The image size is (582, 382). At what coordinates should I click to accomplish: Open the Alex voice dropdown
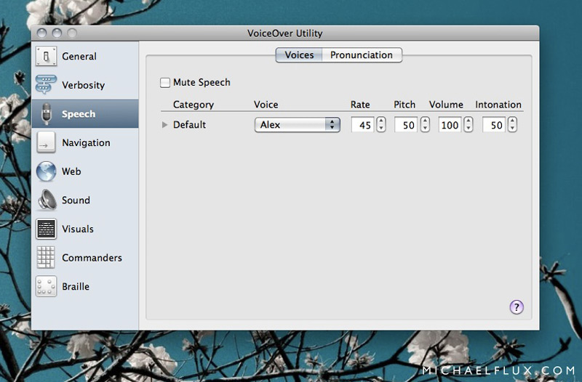tap(297, 125)
